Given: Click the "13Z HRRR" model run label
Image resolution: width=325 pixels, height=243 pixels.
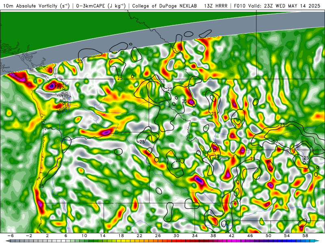Looking at the screenshot, I should coord(216,6).
